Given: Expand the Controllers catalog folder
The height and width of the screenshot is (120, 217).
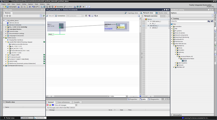Looking at the screenshot, I should tap(172, 27).
